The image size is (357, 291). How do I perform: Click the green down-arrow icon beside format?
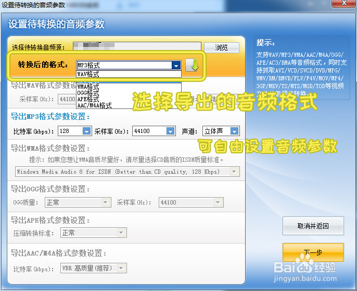point(192,65)
